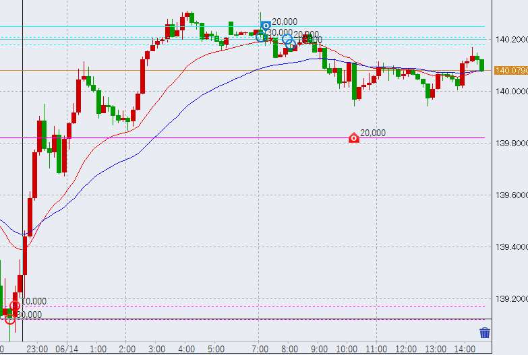The image size is (528, 355).
Task: Click the 140.0000 price axis label
Action: click(x=510, y=92)
